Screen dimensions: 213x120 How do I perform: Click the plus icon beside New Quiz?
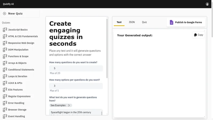pos(5,14)
